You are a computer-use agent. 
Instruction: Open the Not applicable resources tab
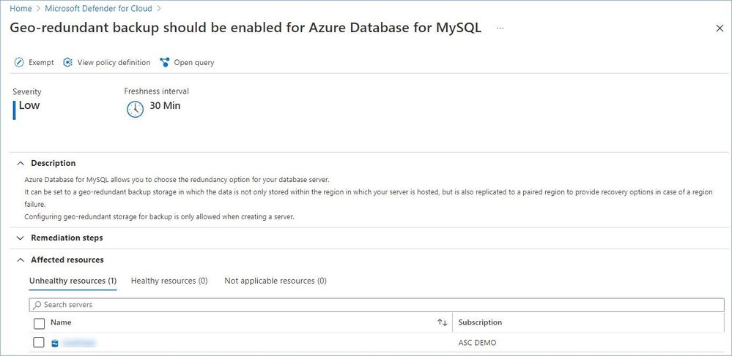coord(276,281)
